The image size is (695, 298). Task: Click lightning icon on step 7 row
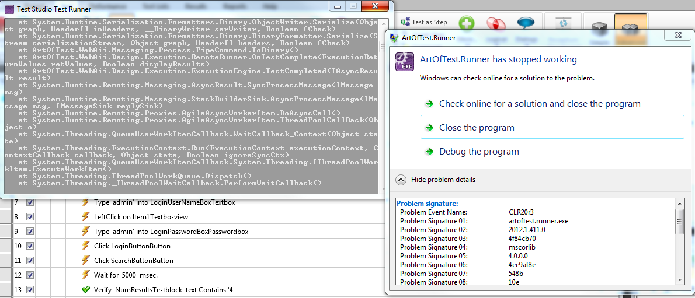(x=85, y=202)
